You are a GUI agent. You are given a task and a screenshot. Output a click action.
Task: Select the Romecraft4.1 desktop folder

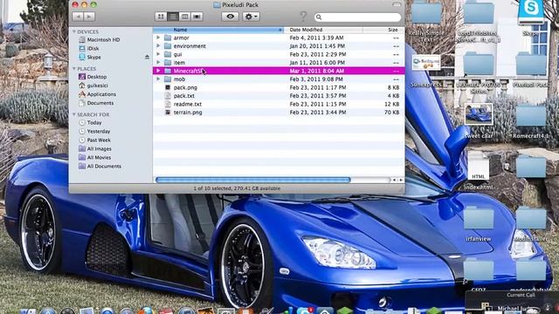(531, 121)
